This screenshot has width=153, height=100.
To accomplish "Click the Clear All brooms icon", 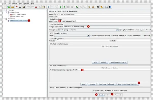I will (x=93, y=7).
